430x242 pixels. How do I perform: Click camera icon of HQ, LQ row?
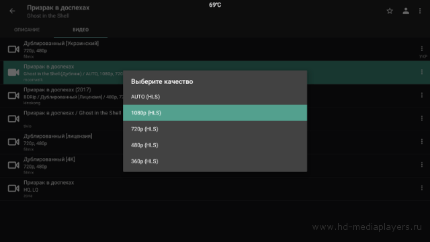[x=13, y=188]
